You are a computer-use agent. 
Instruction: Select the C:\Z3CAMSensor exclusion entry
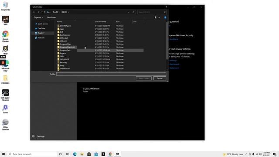91,90
